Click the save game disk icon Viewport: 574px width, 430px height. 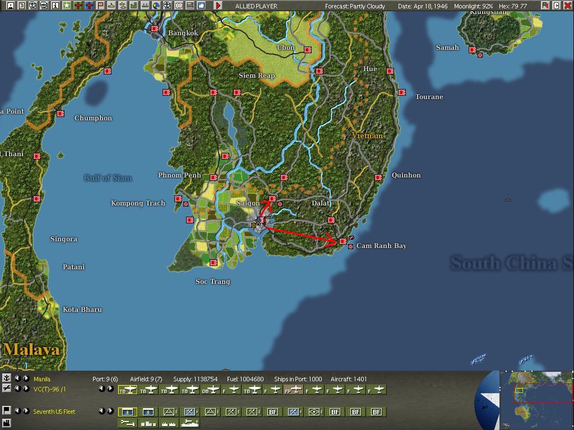(11, 6)
